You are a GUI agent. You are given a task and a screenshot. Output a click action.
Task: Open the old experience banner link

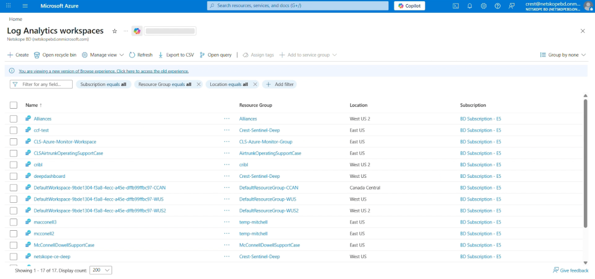click(103, 71)
